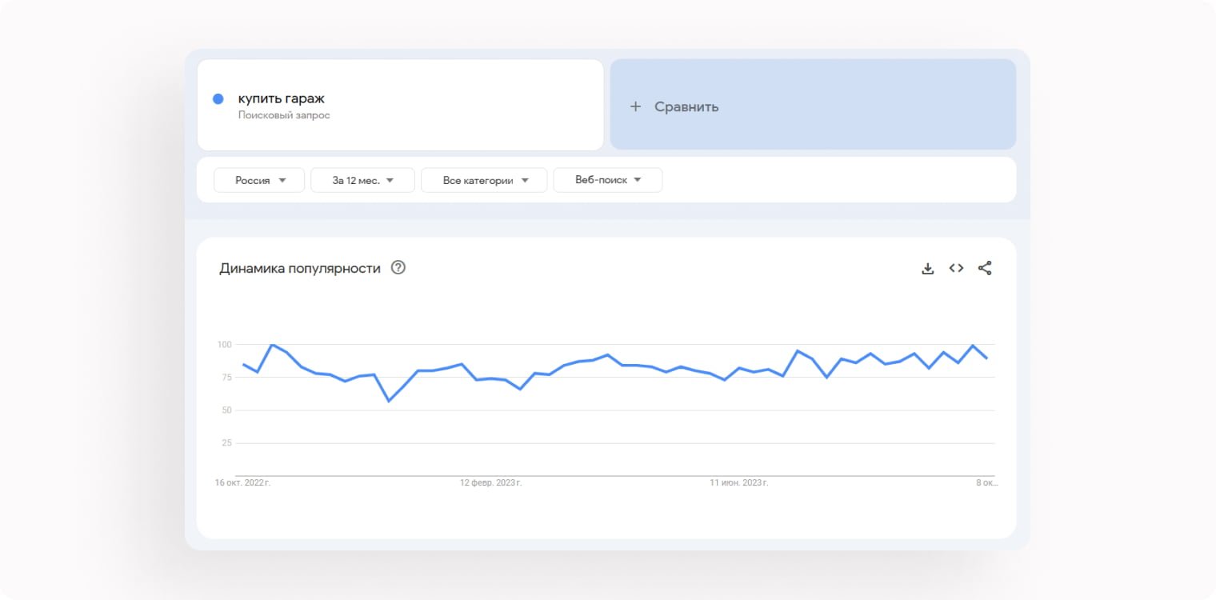The height and width of the screenshot is (600, 1216).
Task: Expand the Веб-поиск search type dropdown
Action: click(608, 180)
